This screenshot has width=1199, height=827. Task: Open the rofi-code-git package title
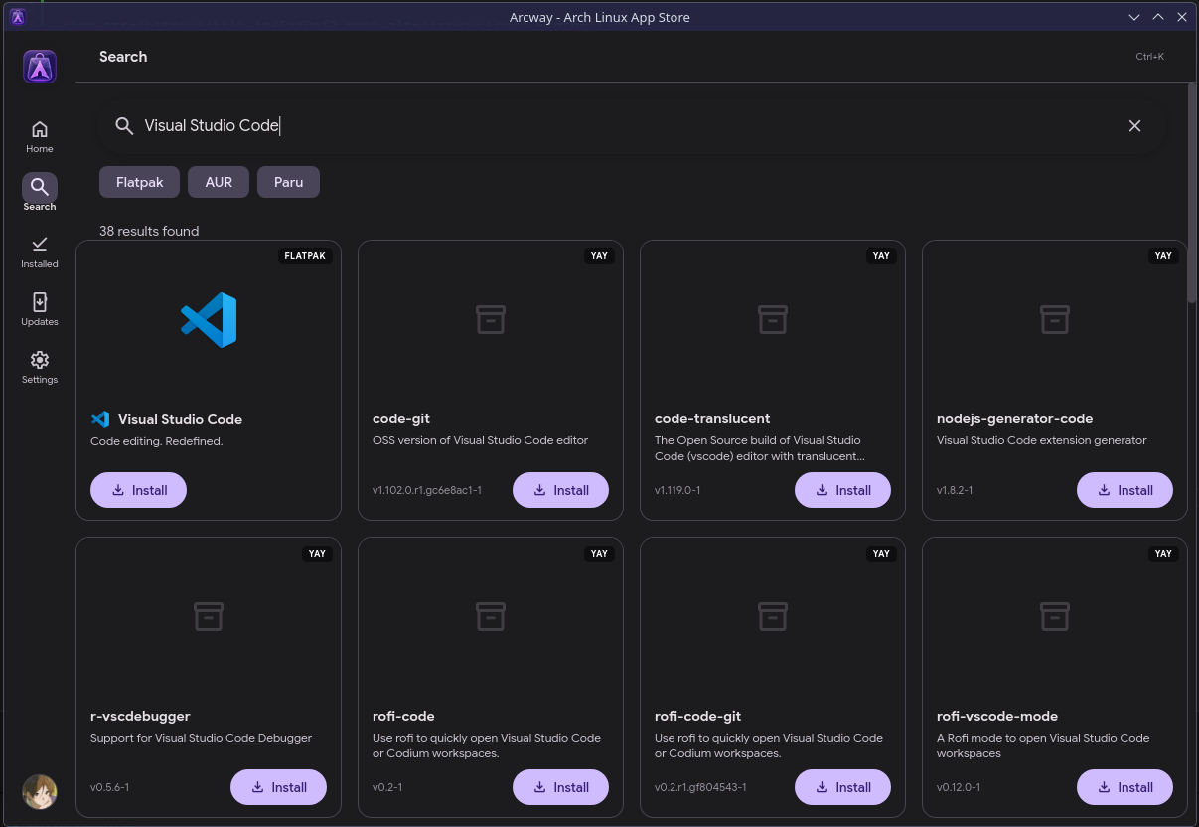click(698, 716)
